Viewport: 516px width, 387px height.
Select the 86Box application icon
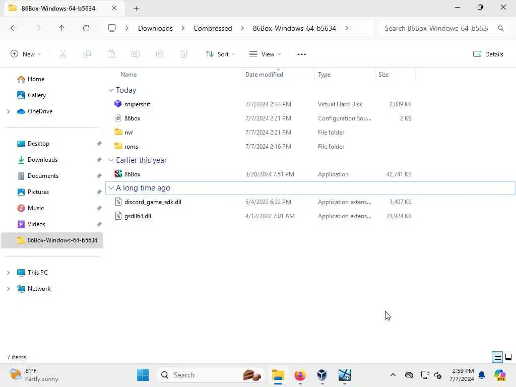coord(118,174)
